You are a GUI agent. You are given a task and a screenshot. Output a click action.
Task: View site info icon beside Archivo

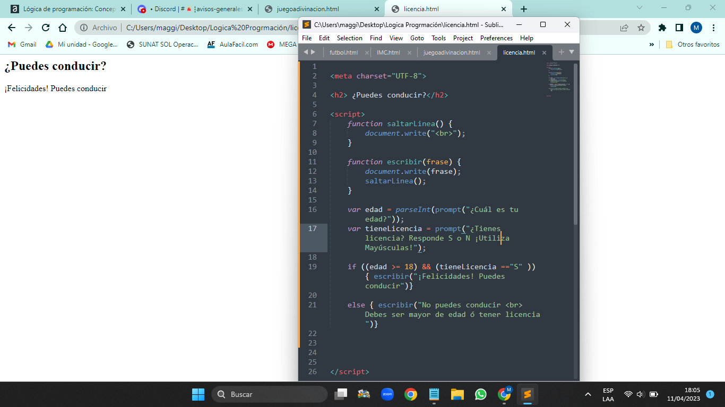[84, 28]
